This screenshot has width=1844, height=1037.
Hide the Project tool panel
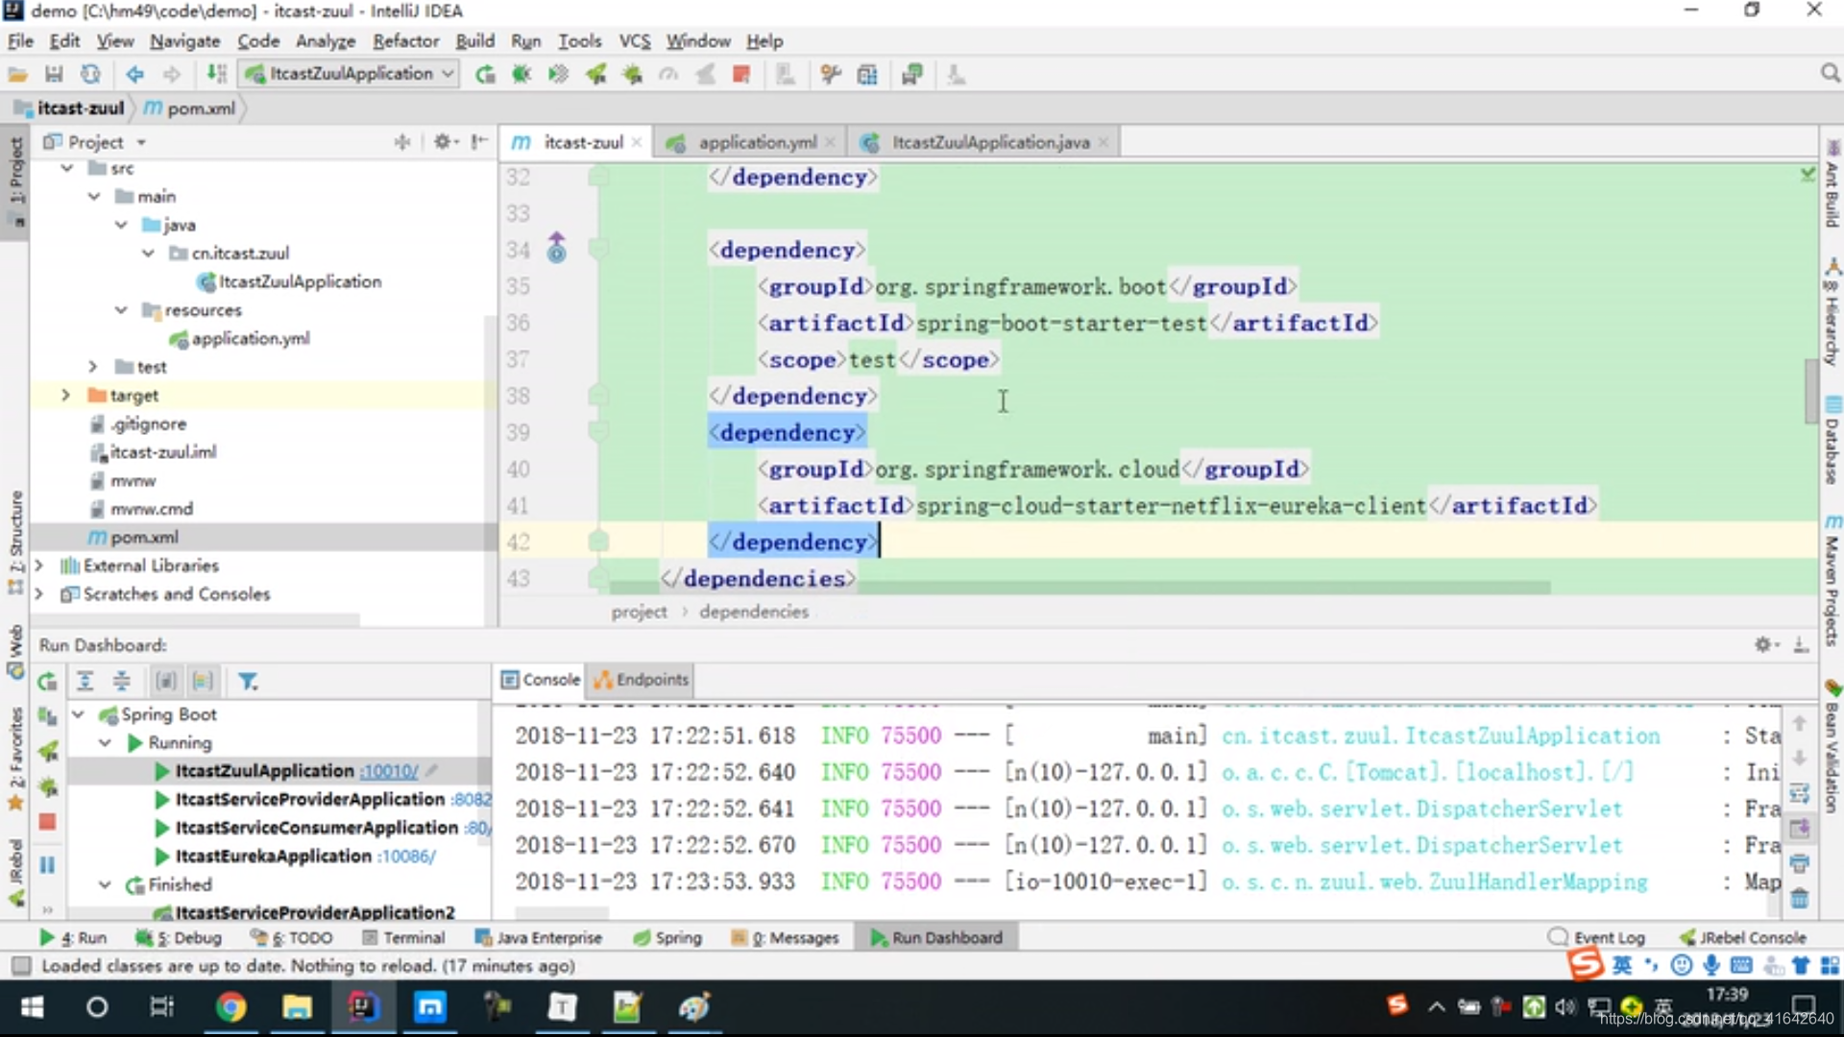479,142
